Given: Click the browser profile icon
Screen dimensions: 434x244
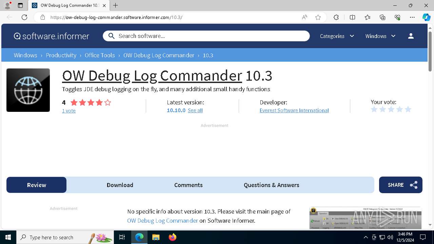Looking at the screenshot, I should click(x=7, y=5).
